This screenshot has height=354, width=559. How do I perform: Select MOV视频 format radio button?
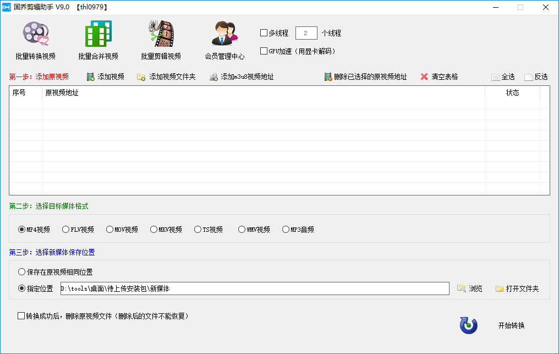(109, 230)
